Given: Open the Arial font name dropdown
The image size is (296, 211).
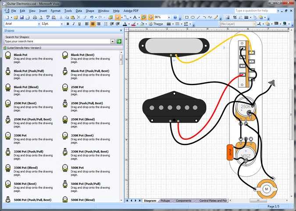Looking at the screenshot, I should (x=39, y=24).
